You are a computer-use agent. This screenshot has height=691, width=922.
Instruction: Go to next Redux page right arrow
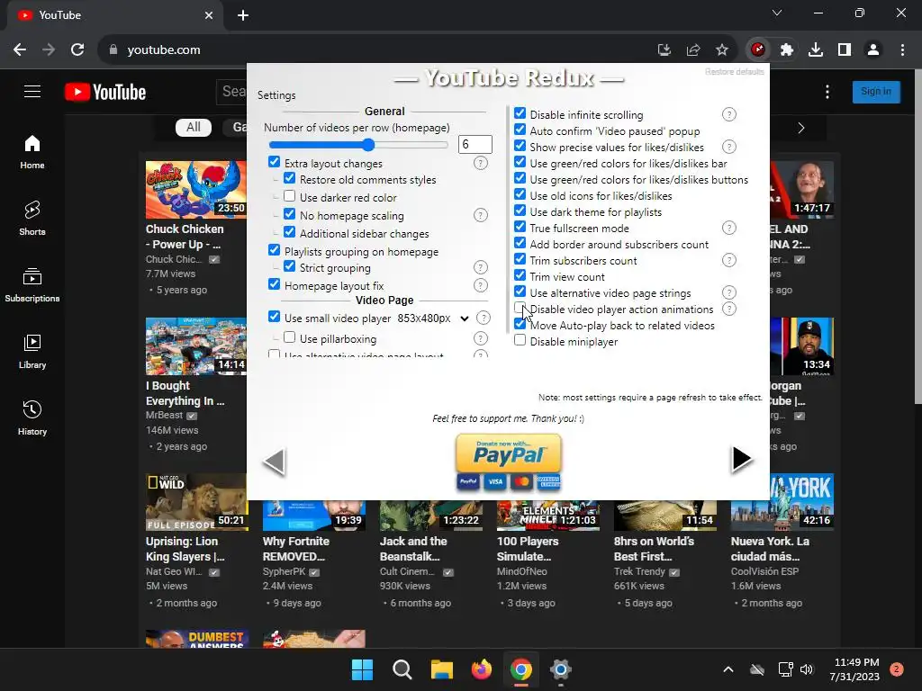pyautogui.click(x=742, y=459)
